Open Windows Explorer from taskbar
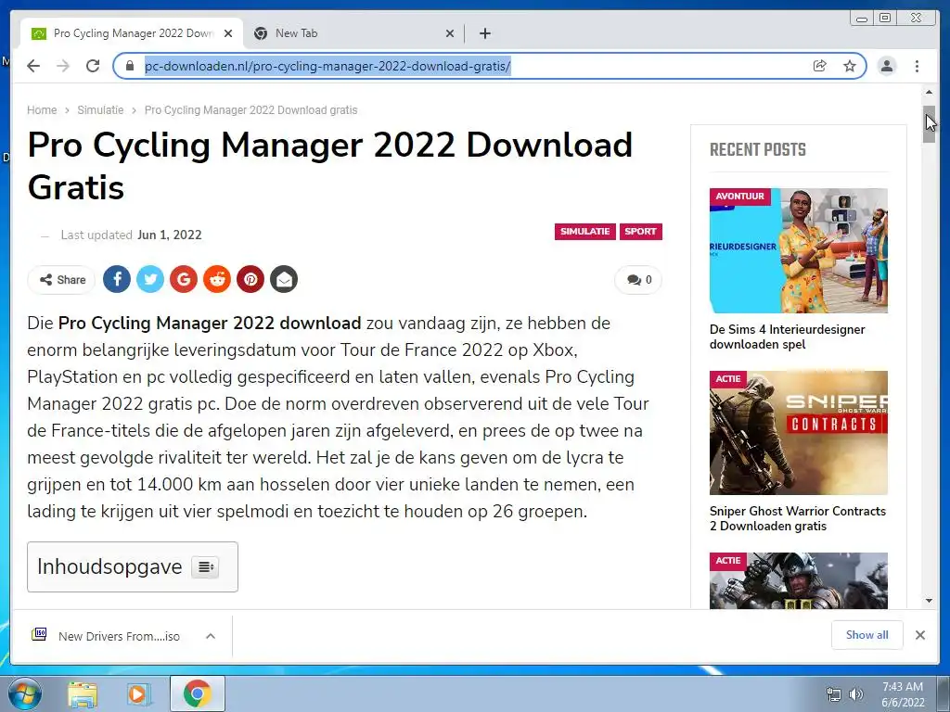The width and height of the screenshot is (950, 712). [82, 693]
